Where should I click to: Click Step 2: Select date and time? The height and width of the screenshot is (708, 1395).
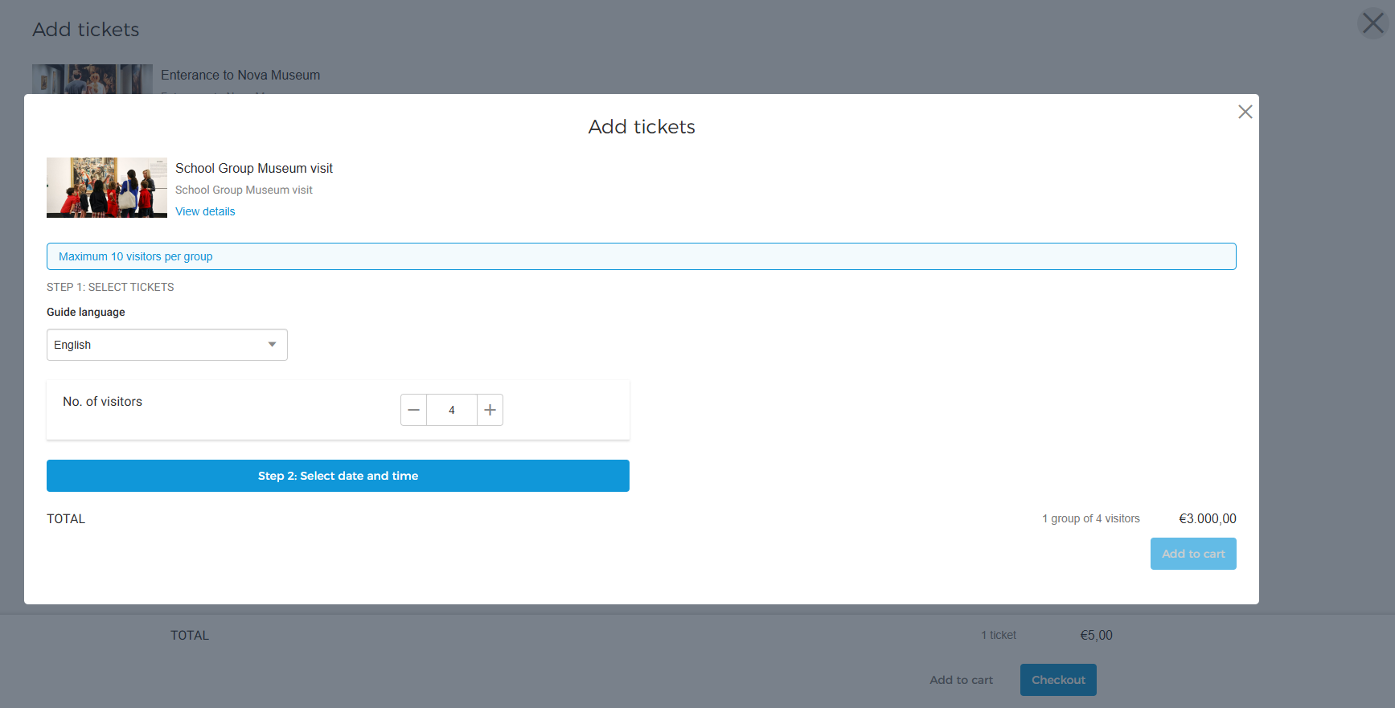[338, 476]
